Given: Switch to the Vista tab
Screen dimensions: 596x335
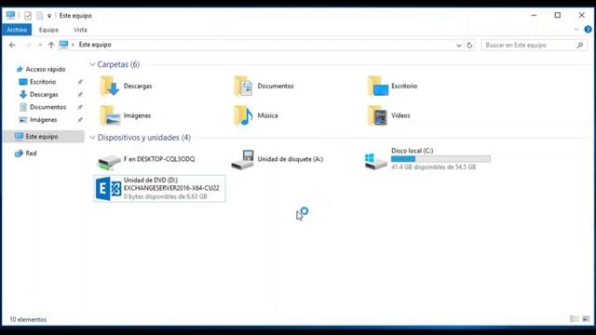Looking at the screenshot, I should [x=80, y=30].
